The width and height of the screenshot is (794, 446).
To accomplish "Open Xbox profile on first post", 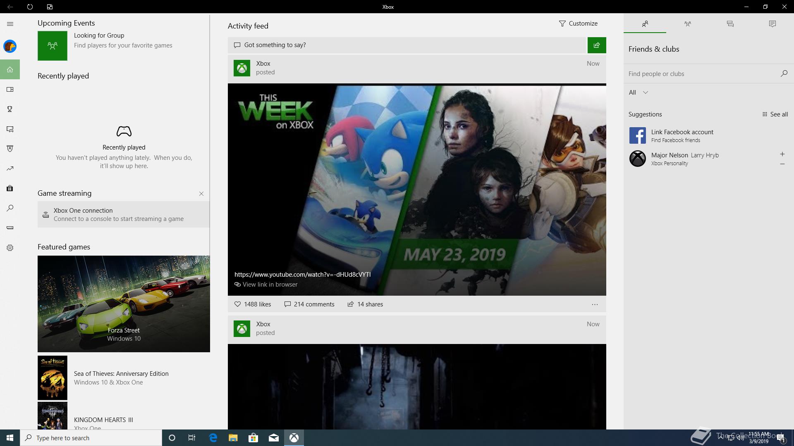I will coord(242,68).
